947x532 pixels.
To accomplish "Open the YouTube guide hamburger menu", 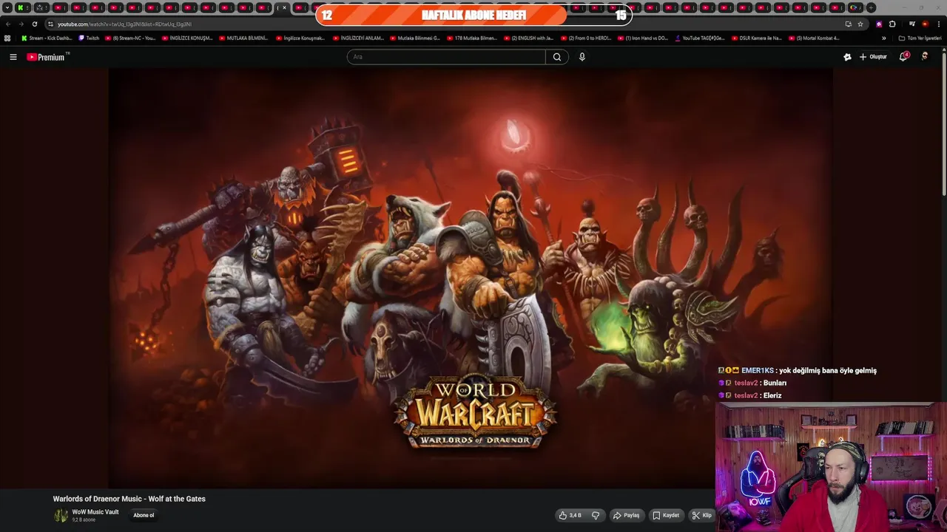I will tap(13, 57).
